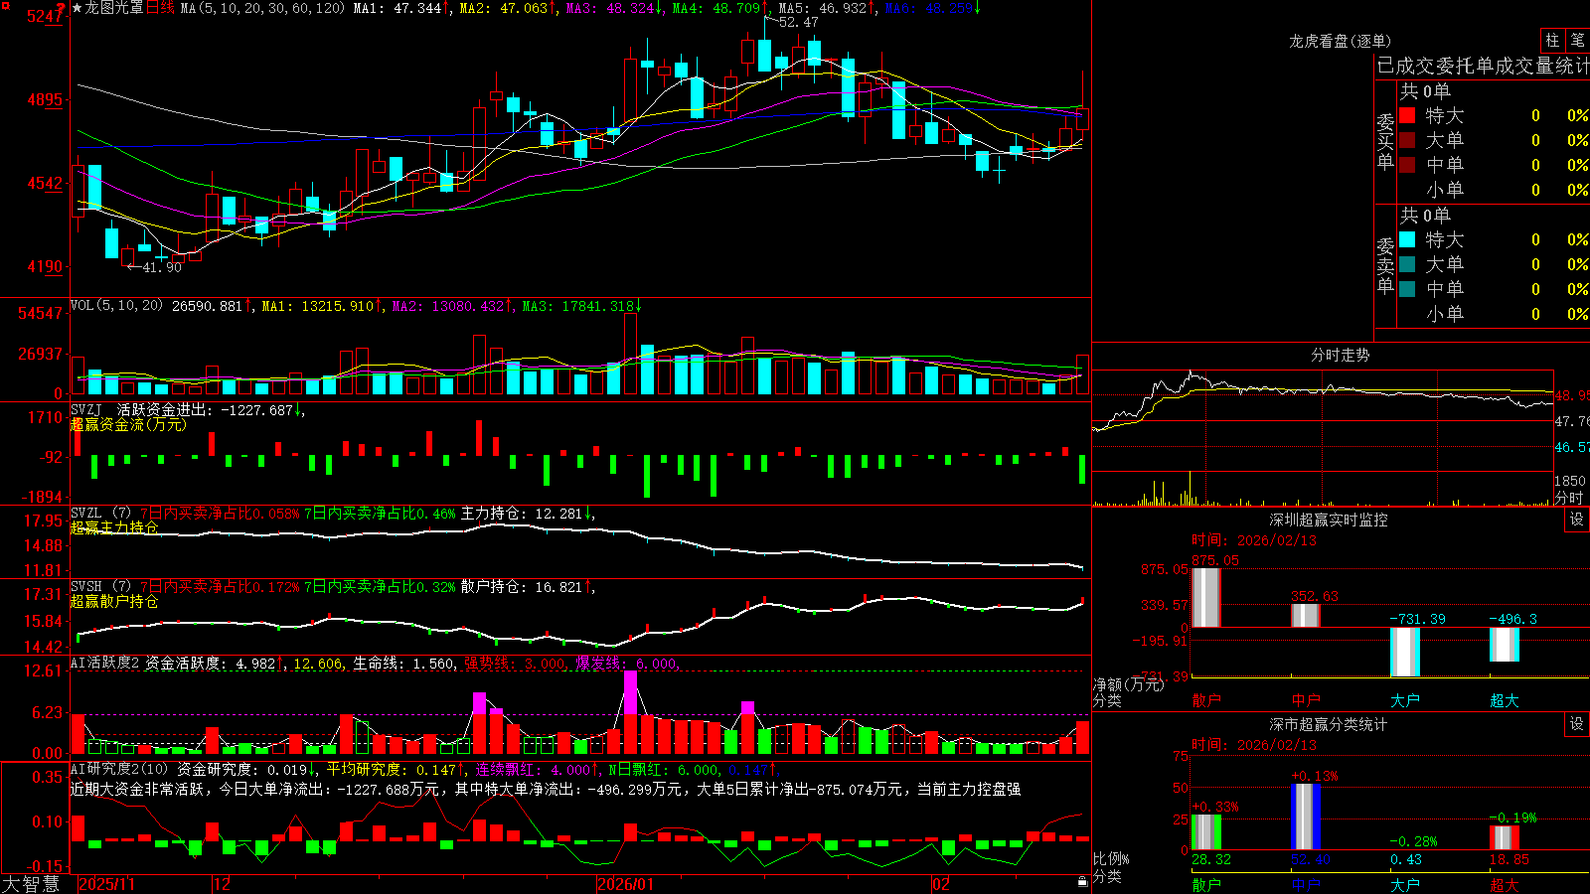Click the cyan 特大 swatch in 委卖单
The width and height of the screenshot is (1590, 894).
pos(1407,239)
